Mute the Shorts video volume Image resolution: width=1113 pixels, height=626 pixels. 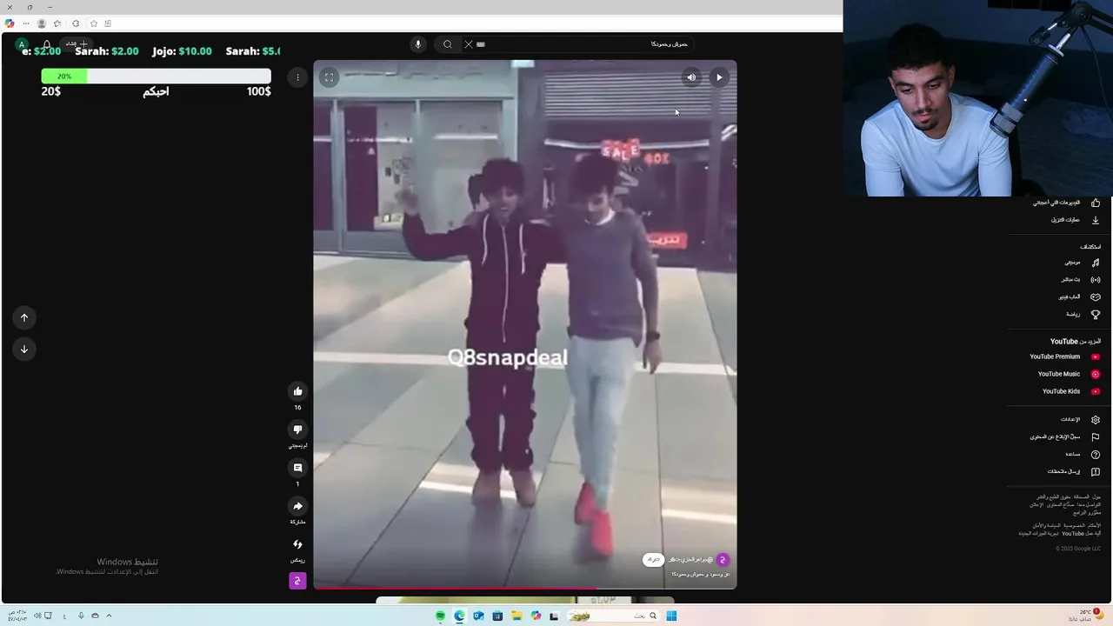[x=691, y=77]
